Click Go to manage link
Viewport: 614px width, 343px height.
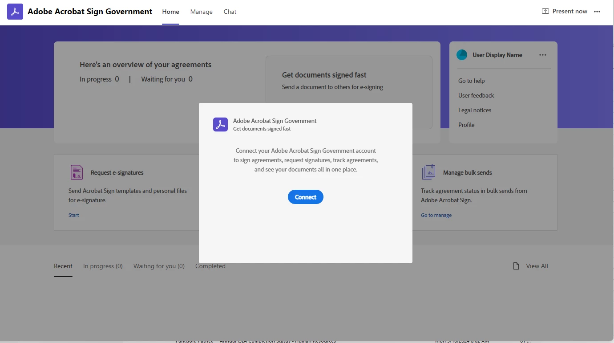(x=436, y=215)
